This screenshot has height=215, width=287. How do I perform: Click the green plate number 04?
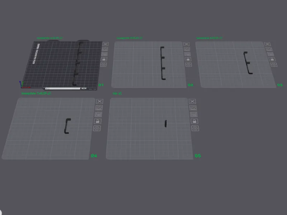tap(94, 156)
